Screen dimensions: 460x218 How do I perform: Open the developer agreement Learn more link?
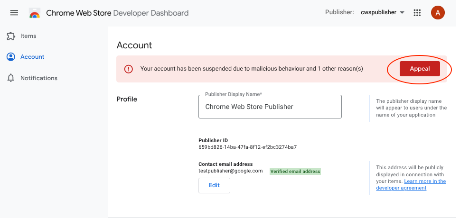(425, 182)
